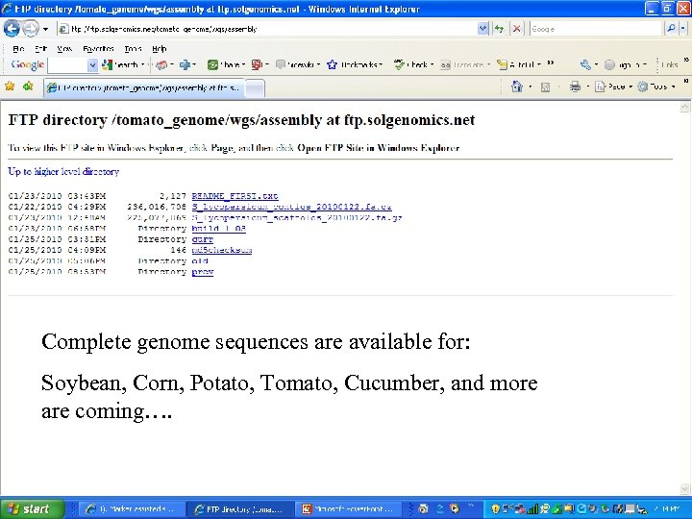
Task: Click the Google toolbar Translate button
Action: [x=465, y=65]
